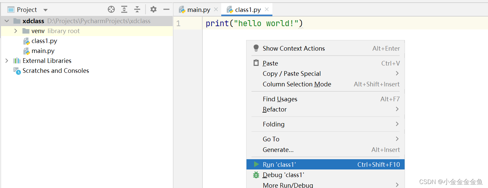The image size is (488, 188).
Task: Choose Generate... menu entry
Action: 326,150
